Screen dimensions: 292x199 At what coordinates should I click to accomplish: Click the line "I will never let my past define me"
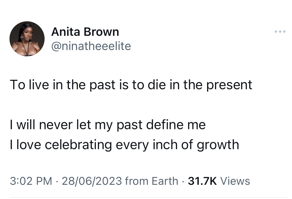click(x=108, y=125)
